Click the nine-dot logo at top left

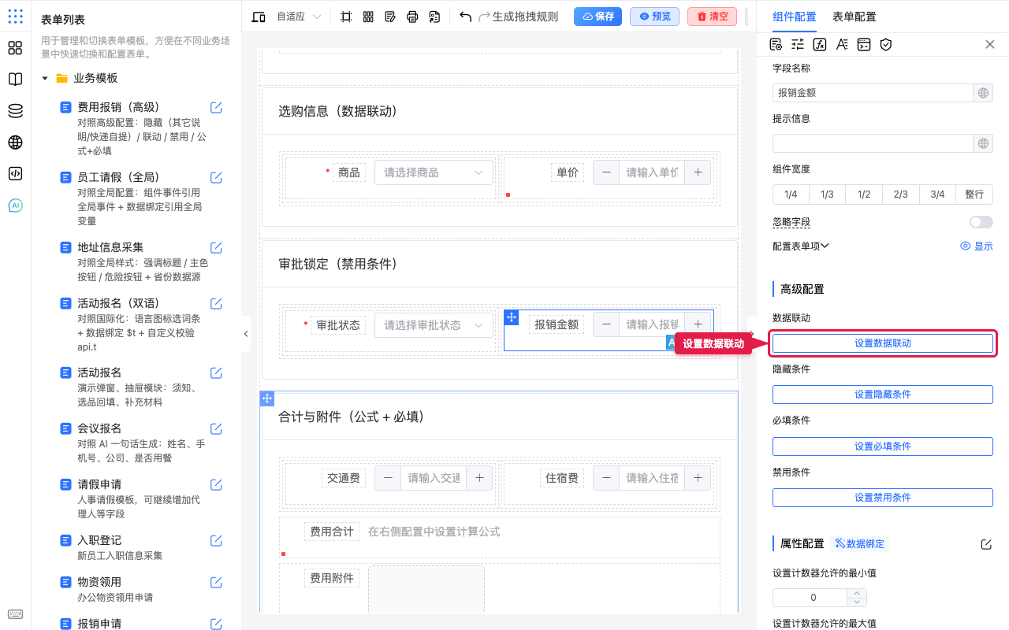15,17
